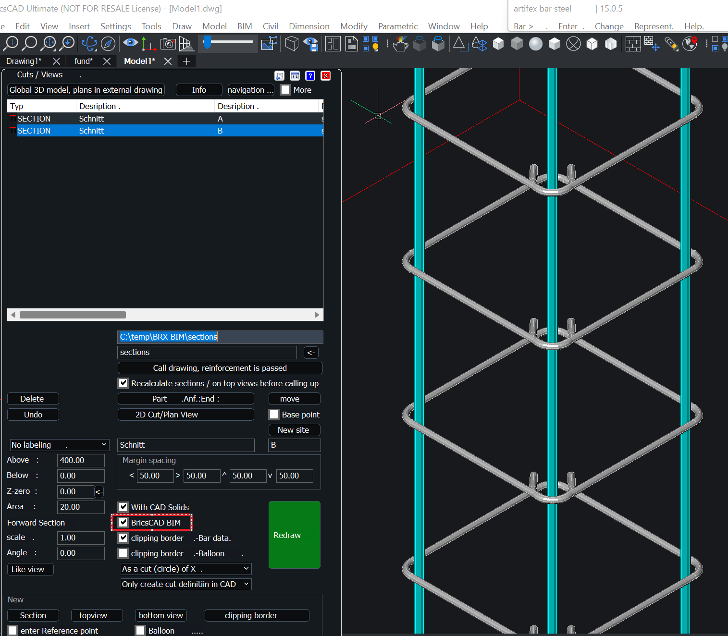Click the camera snapshot icon

pyautogui.click(x=168, y=44)
